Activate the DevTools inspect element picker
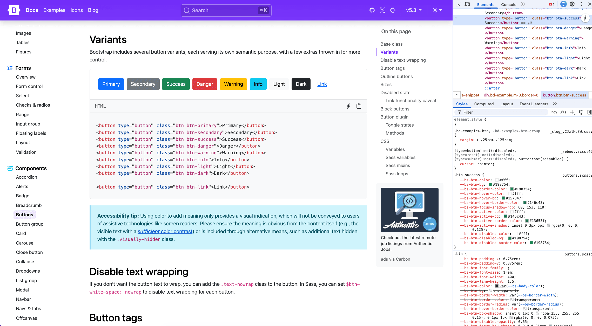The width and height of the screenshot is (592, 326). coord(458,4)
